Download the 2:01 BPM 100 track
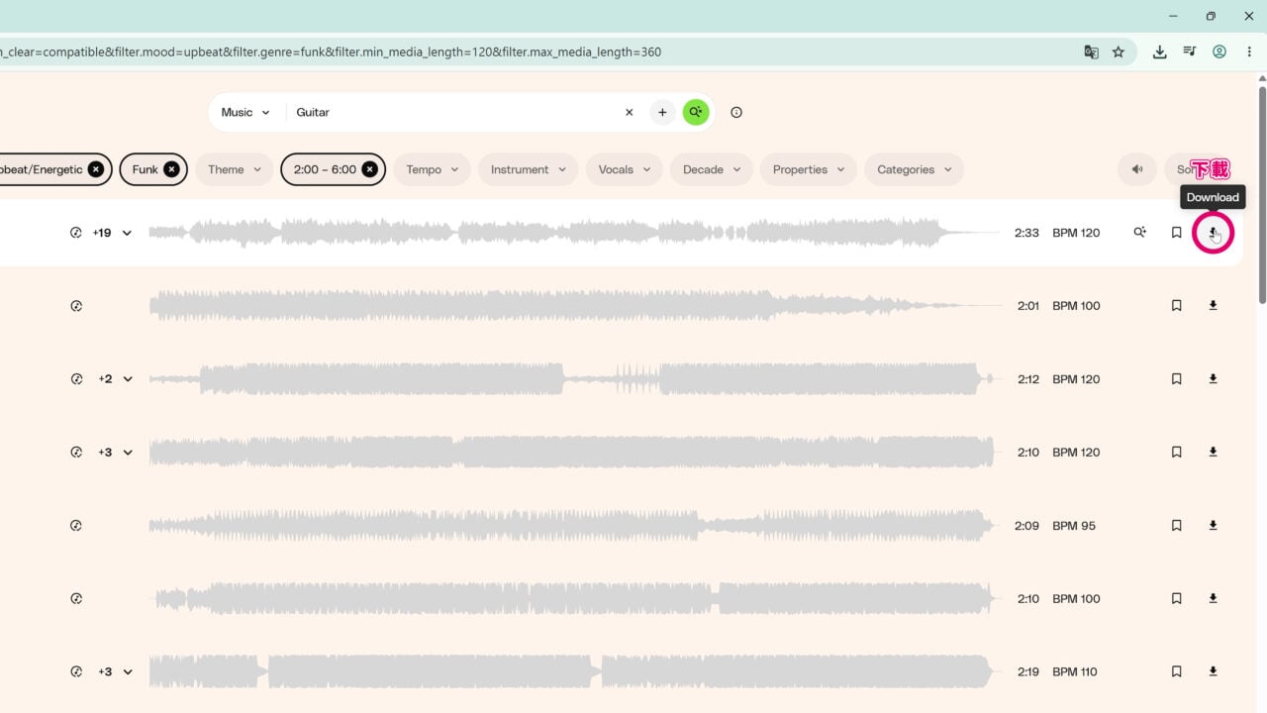Screen dimensions: 1267x713 [x=1213, y=306]
